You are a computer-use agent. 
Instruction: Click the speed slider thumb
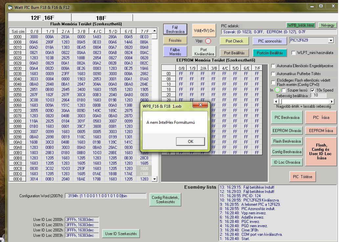coord(280,101)
